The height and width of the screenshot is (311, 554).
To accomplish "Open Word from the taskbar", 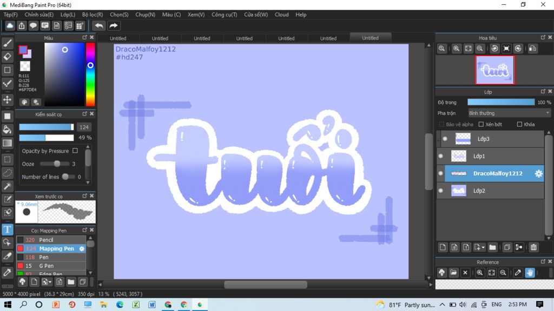I will tap(152, 305).
